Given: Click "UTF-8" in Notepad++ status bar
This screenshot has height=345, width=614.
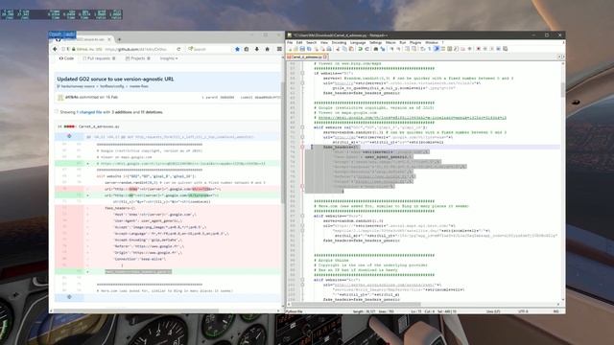Looking at the screenshot, I should (x=523, y=311).
